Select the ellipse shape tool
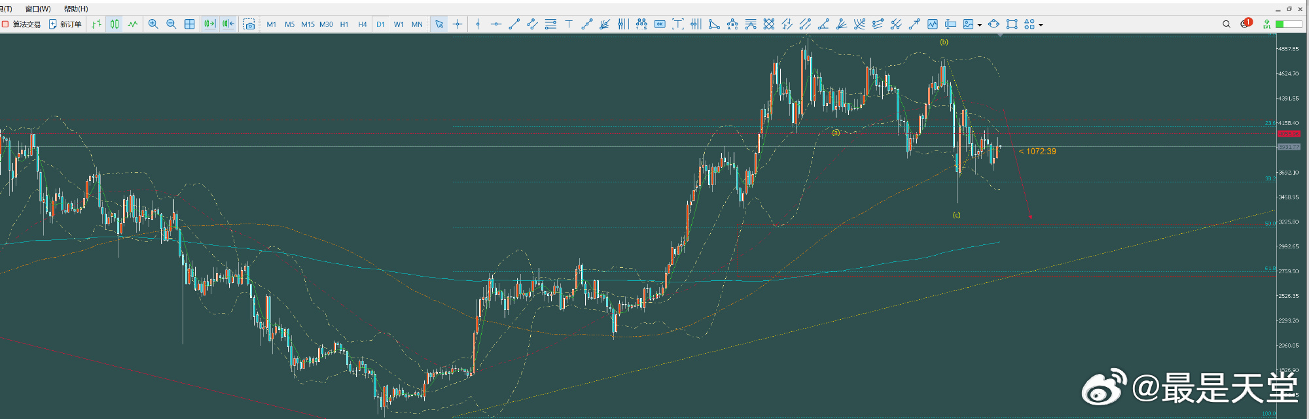This screenshot has height=419, width=1309. [994, 24]
